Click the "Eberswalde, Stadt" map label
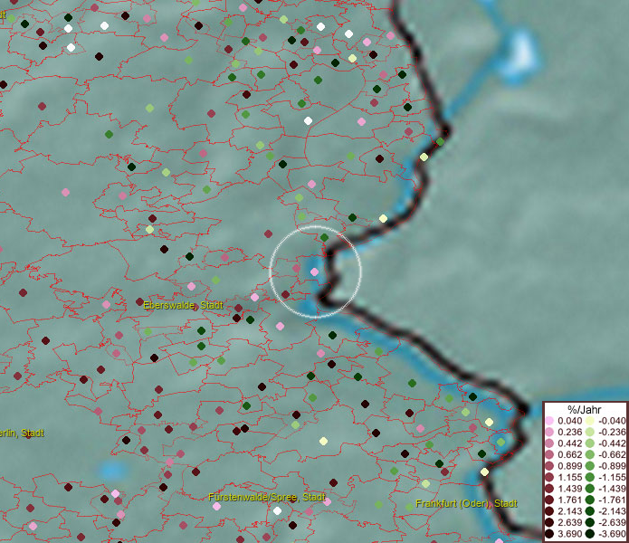Image resolution: width=629 pixels, height=543 pixels. coord(183,305)
